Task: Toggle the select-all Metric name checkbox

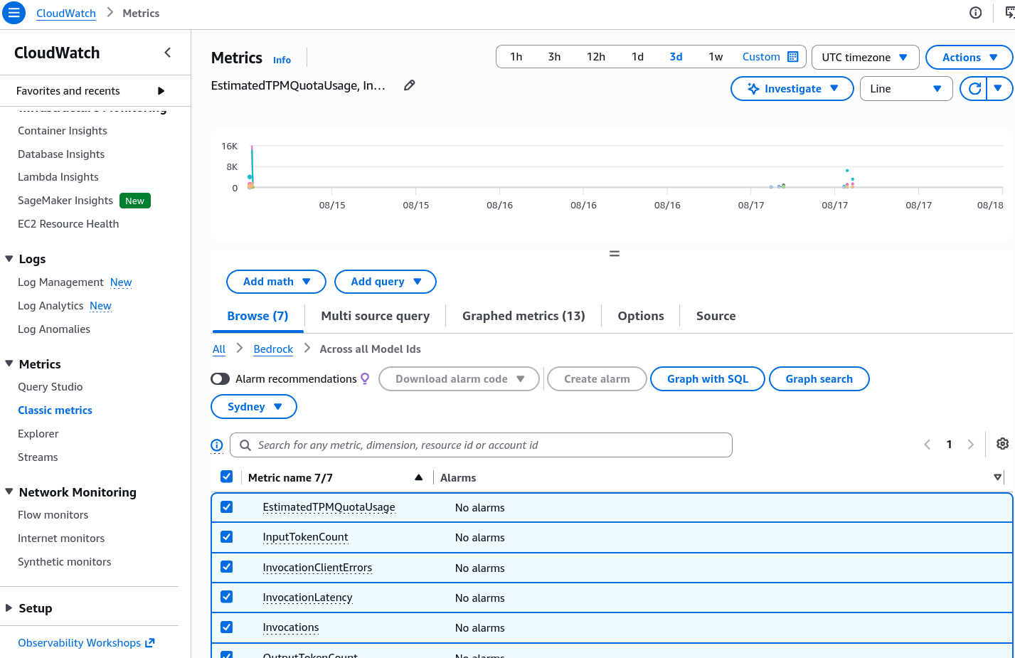Action: [227, 477]
